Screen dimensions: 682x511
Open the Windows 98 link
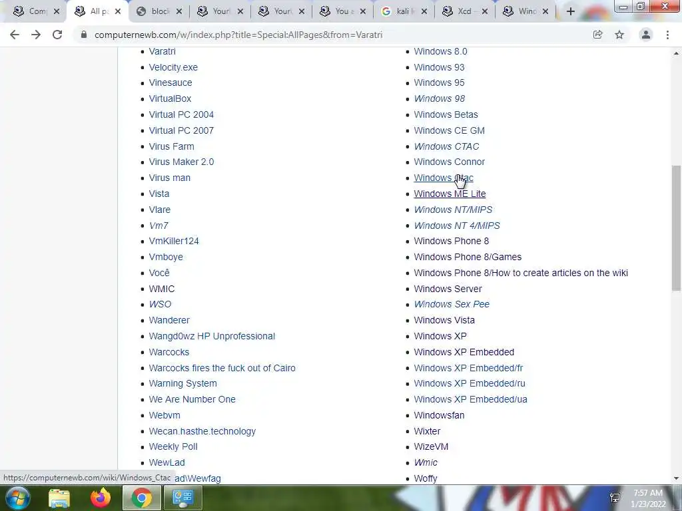pos(440,98)
